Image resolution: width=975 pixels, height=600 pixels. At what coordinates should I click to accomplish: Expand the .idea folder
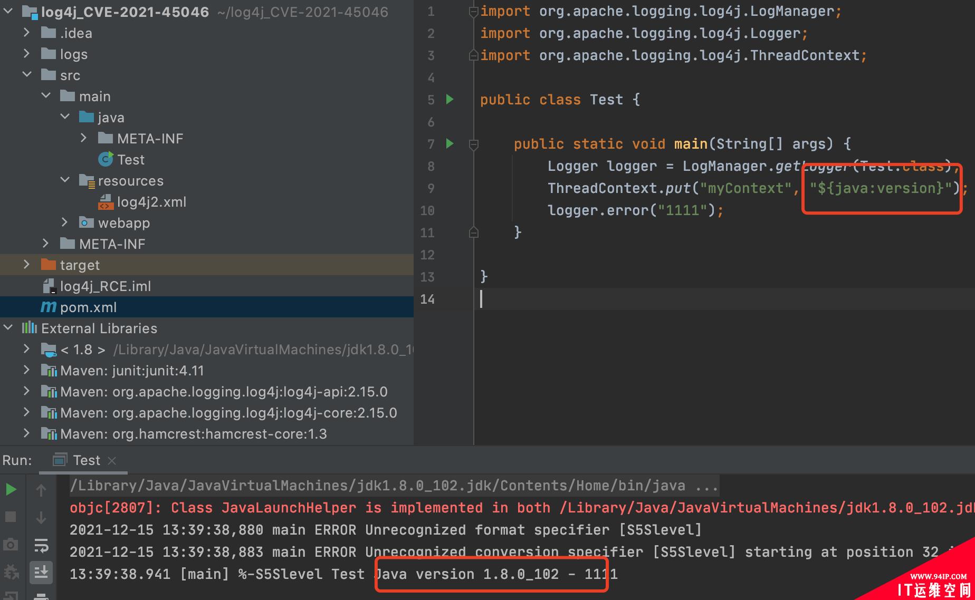pos(26,33)
